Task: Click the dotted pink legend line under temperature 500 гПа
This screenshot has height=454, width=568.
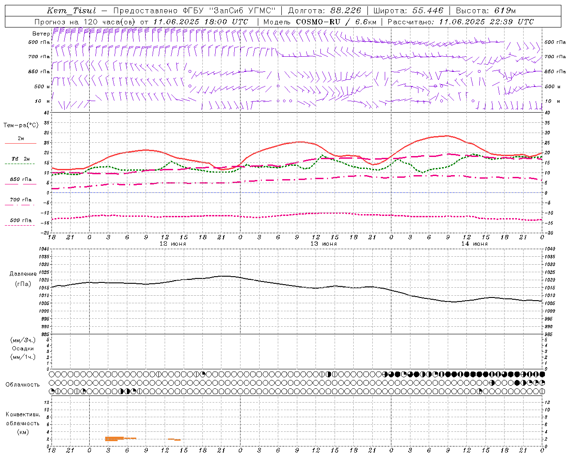Action: (20, 225)
